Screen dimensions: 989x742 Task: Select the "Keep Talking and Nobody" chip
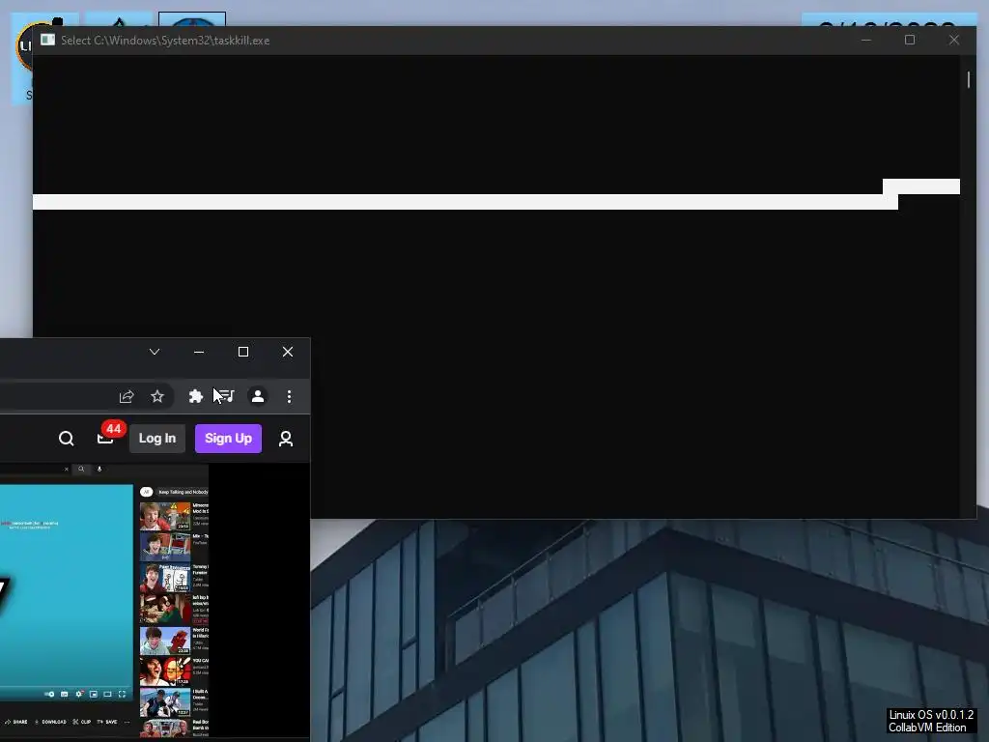(183, 492)
